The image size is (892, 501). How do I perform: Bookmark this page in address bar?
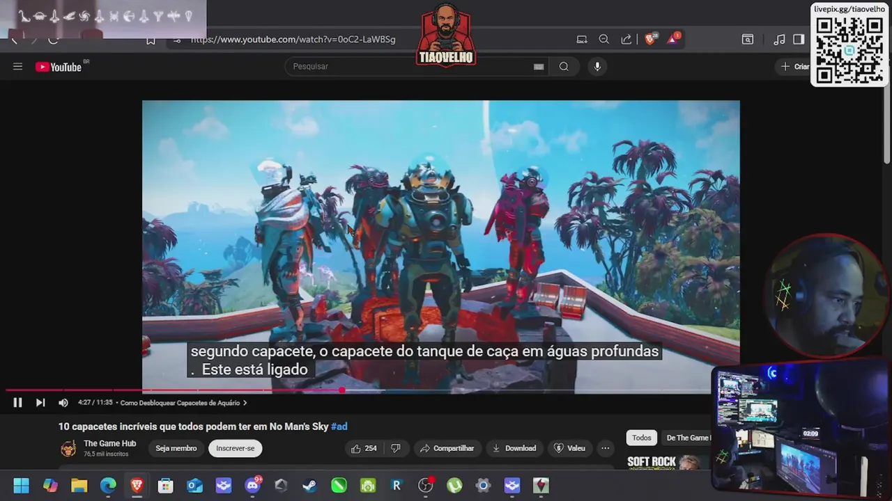(x=151, y=40)
